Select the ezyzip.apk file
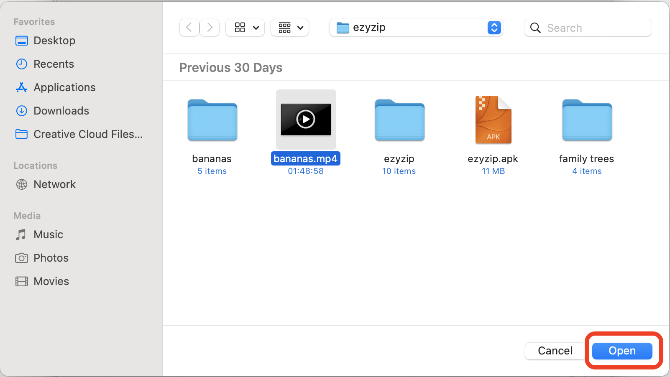This screenshot has height=377, width=670. coord(493,120)
